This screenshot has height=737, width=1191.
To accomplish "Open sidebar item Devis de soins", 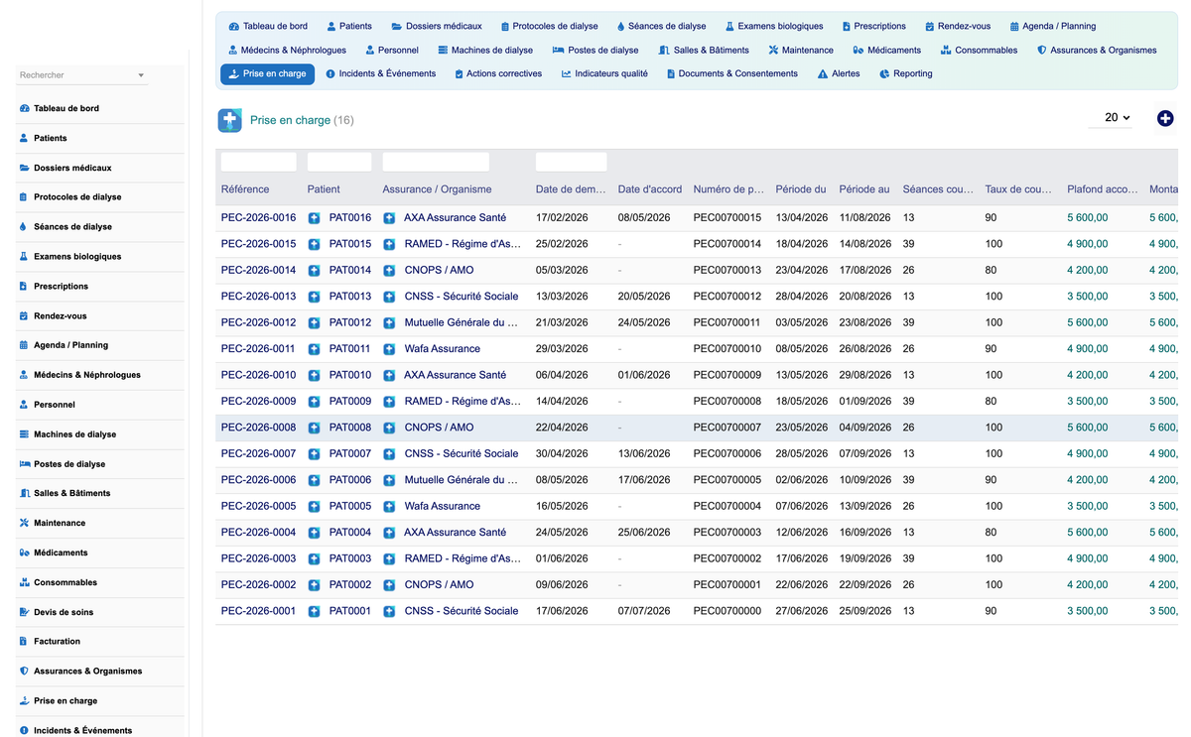I will 64,612.
